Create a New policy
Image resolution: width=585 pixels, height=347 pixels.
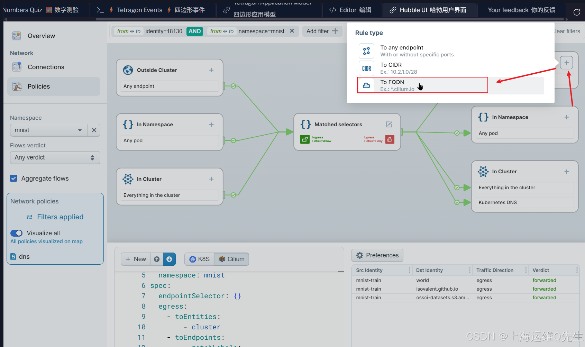pyautogui.click(x=136, y=259)
